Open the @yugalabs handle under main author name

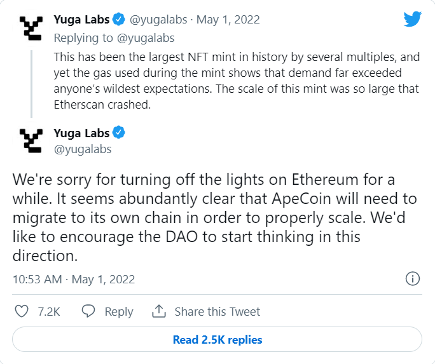tap(82, 149)
